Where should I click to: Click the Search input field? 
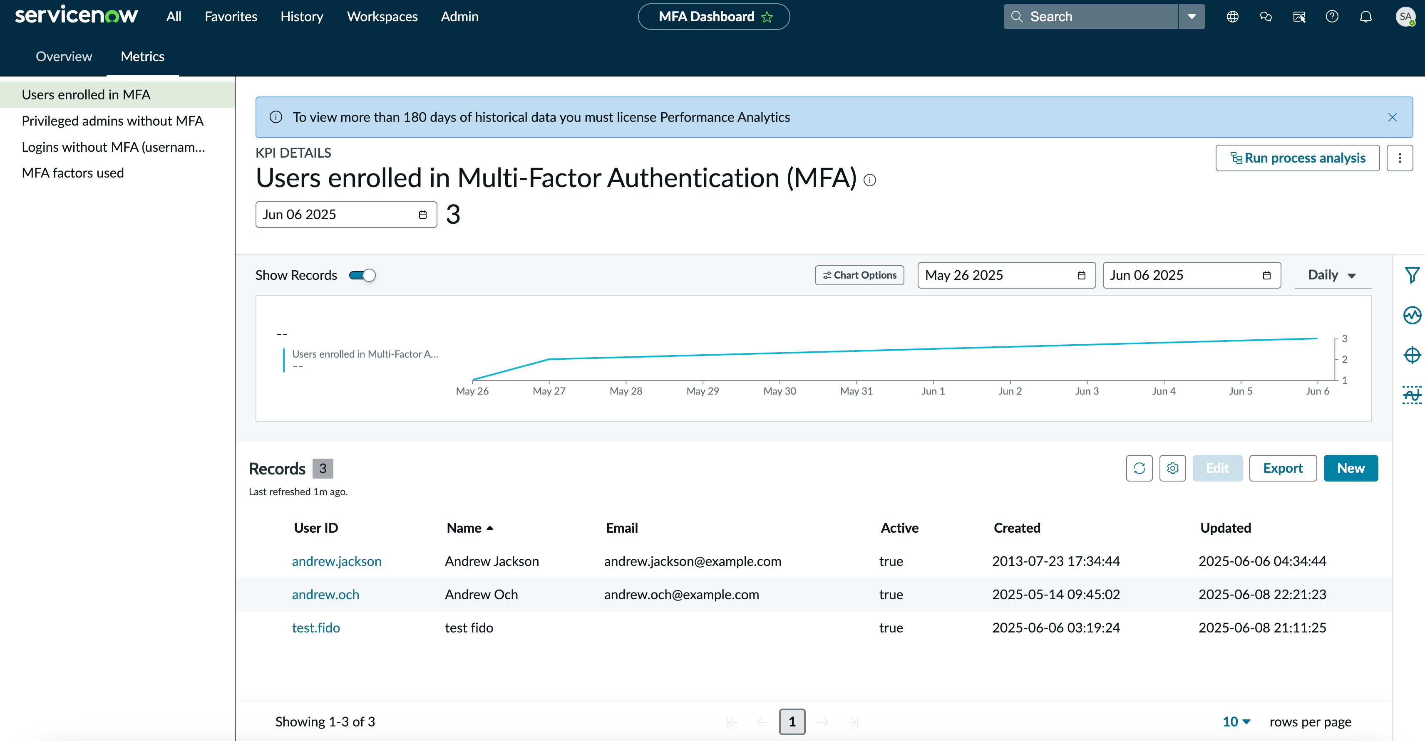coord(1090,17)
